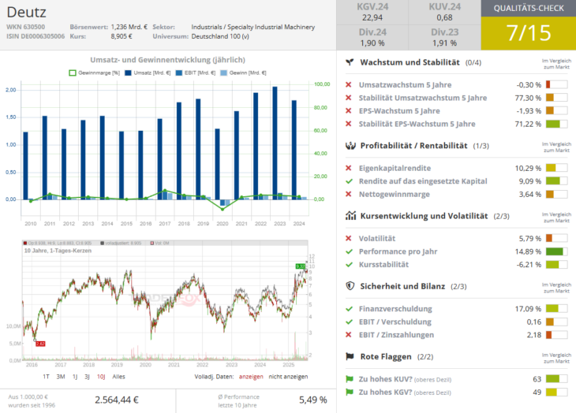
Task: Click the green check next to Kursstabilität
Action: tap(349, 265)
